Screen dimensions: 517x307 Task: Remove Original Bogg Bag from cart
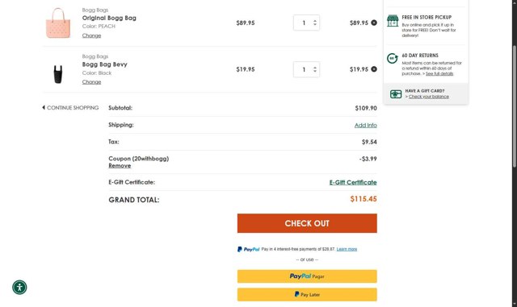pos(373,23)
